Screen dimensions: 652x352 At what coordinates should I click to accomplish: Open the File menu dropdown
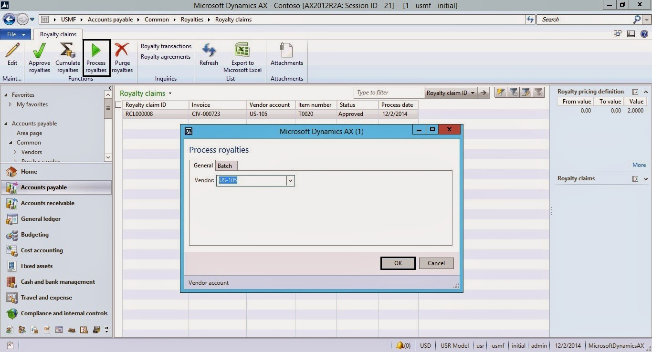point(16,34)
